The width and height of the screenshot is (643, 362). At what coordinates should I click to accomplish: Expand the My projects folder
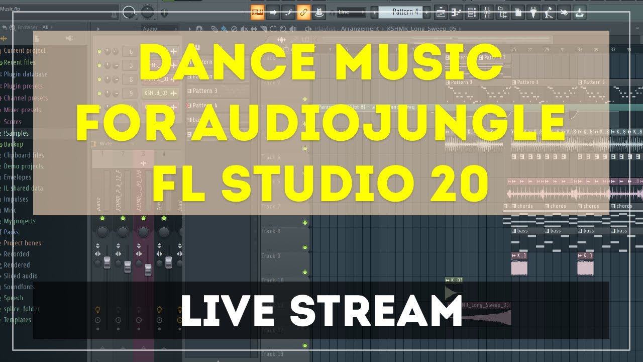(x=20, y=221)
